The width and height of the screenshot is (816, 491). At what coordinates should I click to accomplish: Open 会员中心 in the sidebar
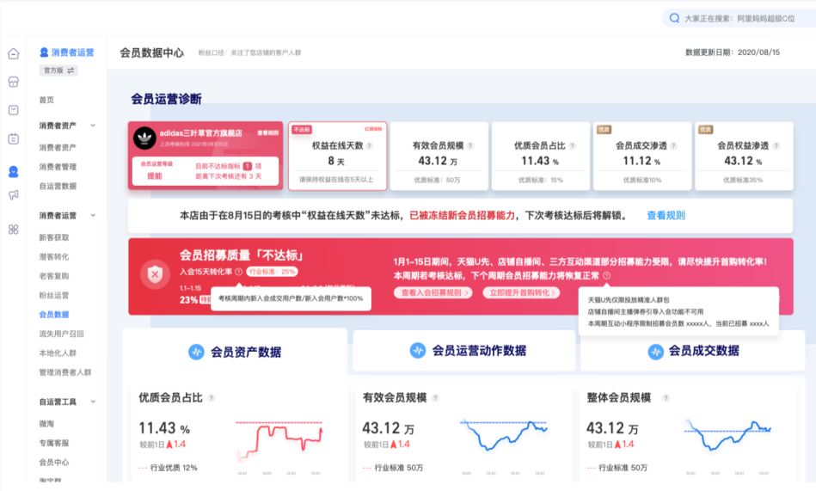click(x=54, y=463)
